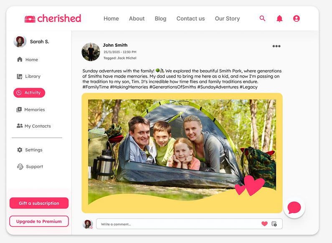
Task: Open the floating chat bubble
Action: click(x=294, y=208)
